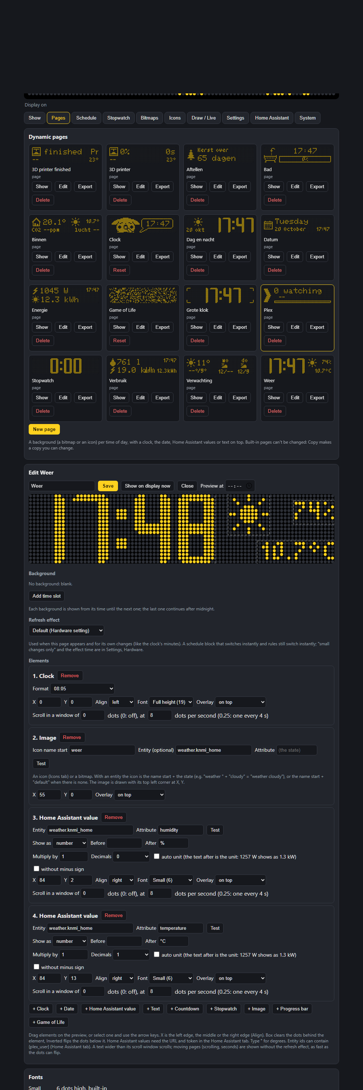
Task: Click the clock icon in Preview at field
Action: [249, 486]
